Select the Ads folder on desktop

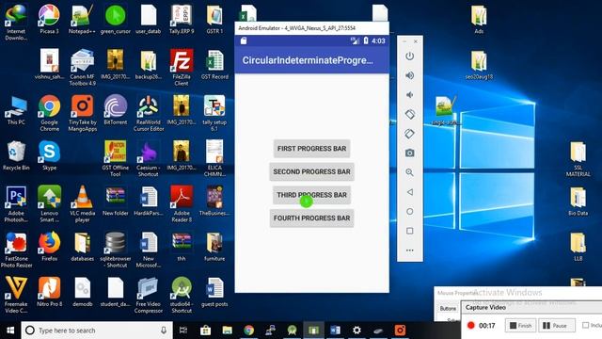479,19
